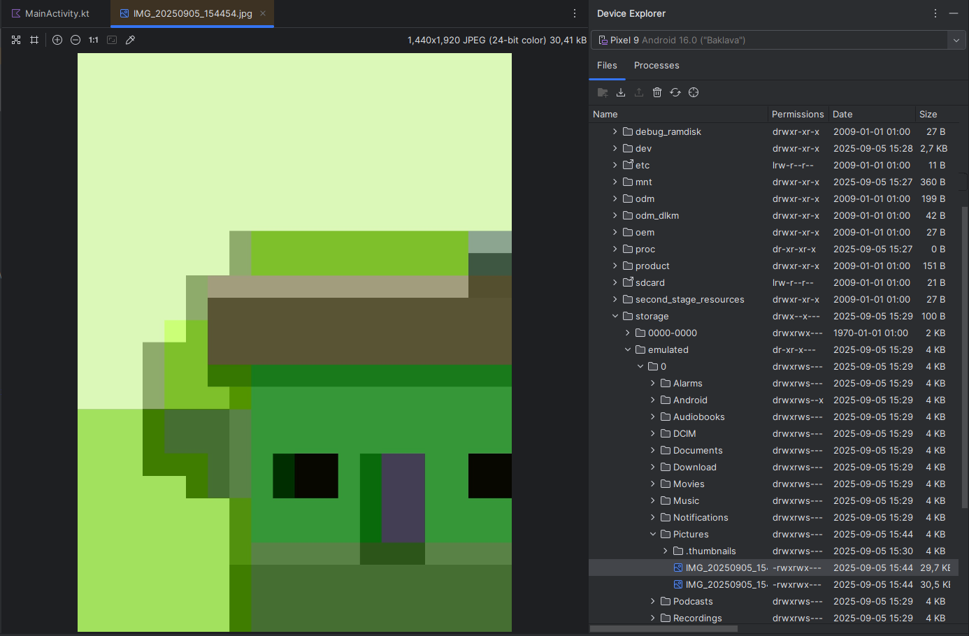This screenshot has width=969, height=636.
Task: Toggle chessboard transparency background icon
Action: 16,40
